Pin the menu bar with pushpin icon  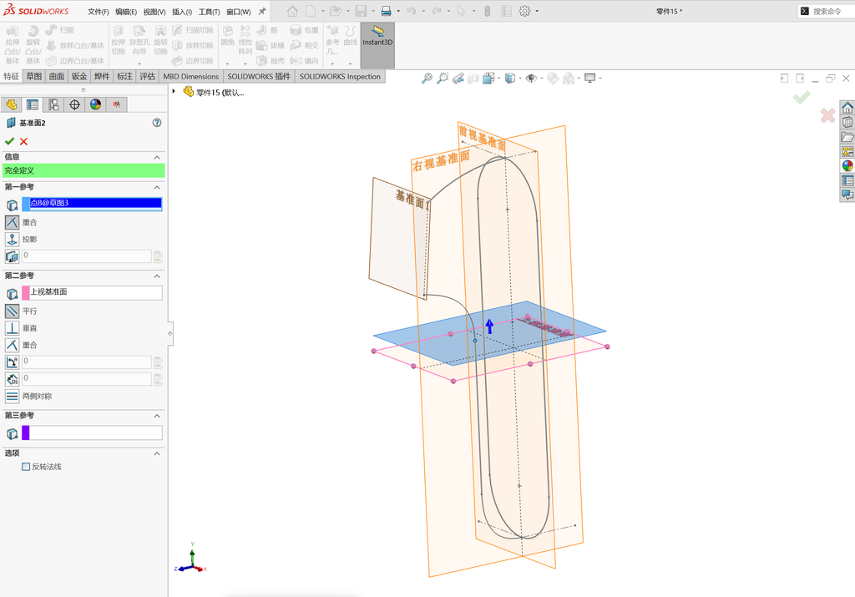[x=261, y=11]
